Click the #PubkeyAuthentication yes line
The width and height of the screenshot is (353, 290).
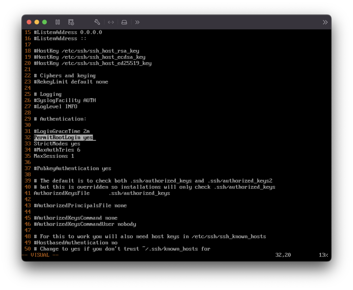[x=72, y=168]
